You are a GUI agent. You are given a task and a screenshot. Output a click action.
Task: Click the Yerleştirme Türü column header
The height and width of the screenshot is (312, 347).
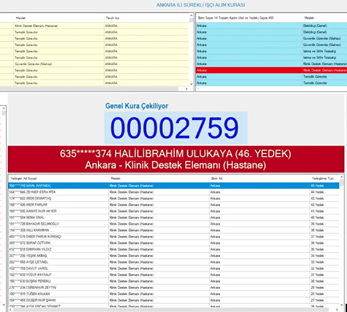click(323, 178)
